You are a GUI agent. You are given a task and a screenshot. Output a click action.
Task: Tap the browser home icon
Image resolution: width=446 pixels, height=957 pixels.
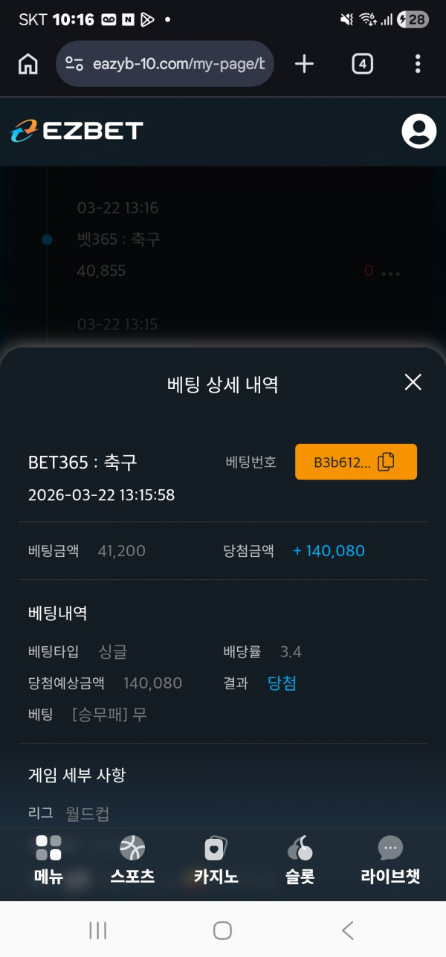tap(28, 64)
